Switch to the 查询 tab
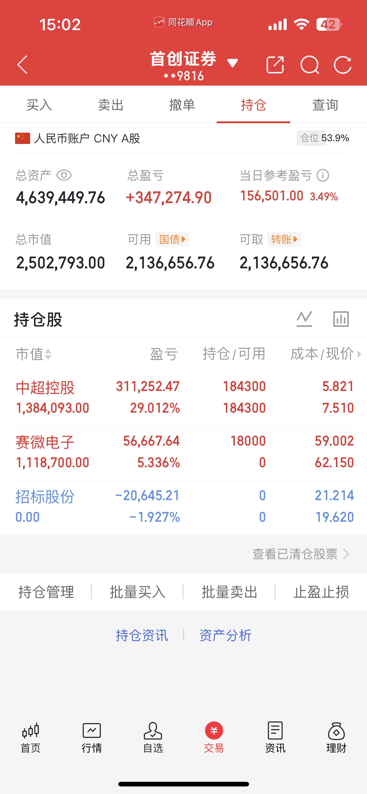 tap(325, 105)
